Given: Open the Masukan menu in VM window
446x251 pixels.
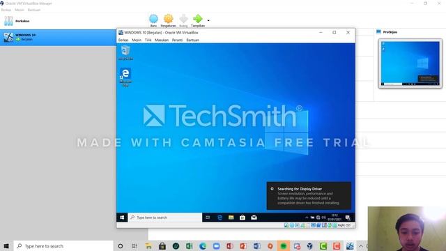Looking at the screenshot, I should [x=162, y=40].
